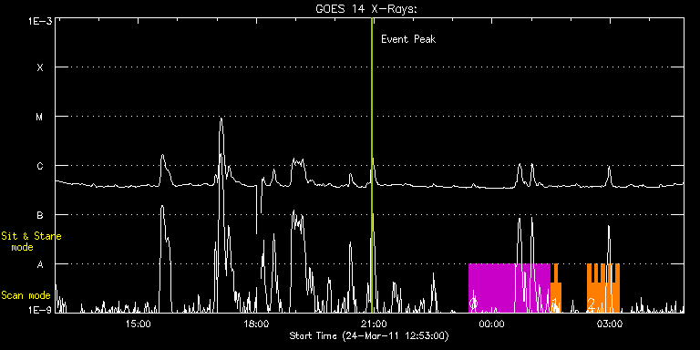Click the M class axis label
700x350 pixels.
tap(40, 117)
